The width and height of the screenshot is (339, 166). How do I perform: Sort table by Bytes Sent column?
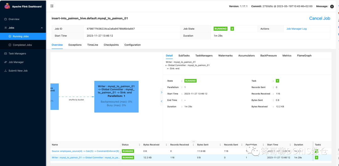point(220,145)
